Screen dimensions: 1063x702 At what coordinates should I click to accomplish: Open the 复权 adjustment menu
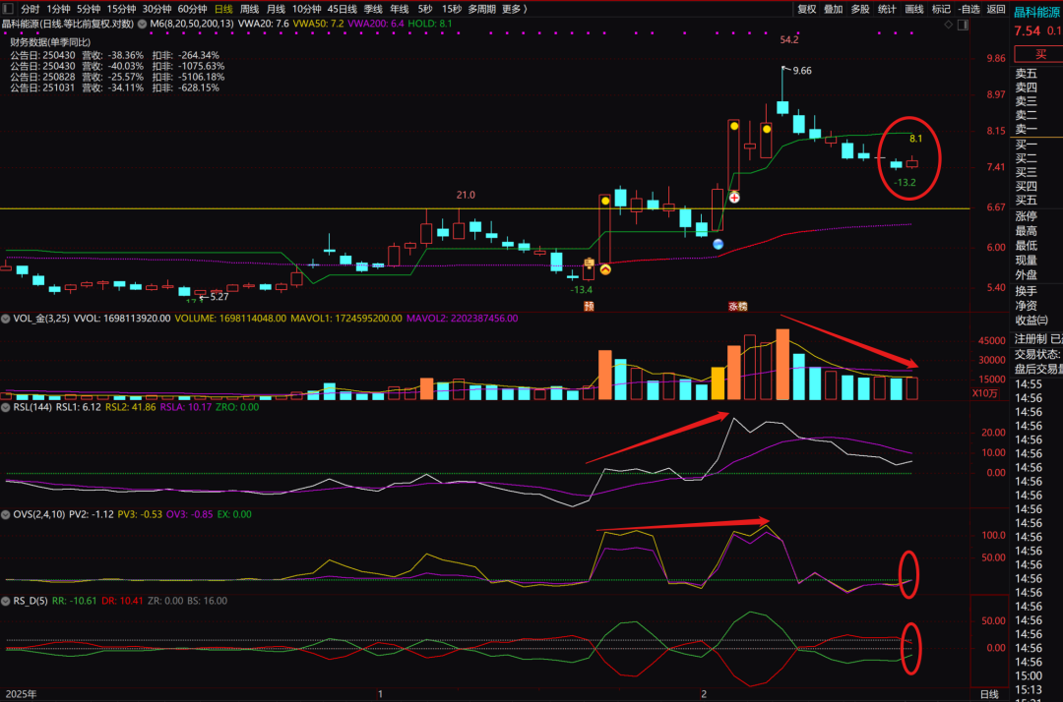tap(807, 9)
